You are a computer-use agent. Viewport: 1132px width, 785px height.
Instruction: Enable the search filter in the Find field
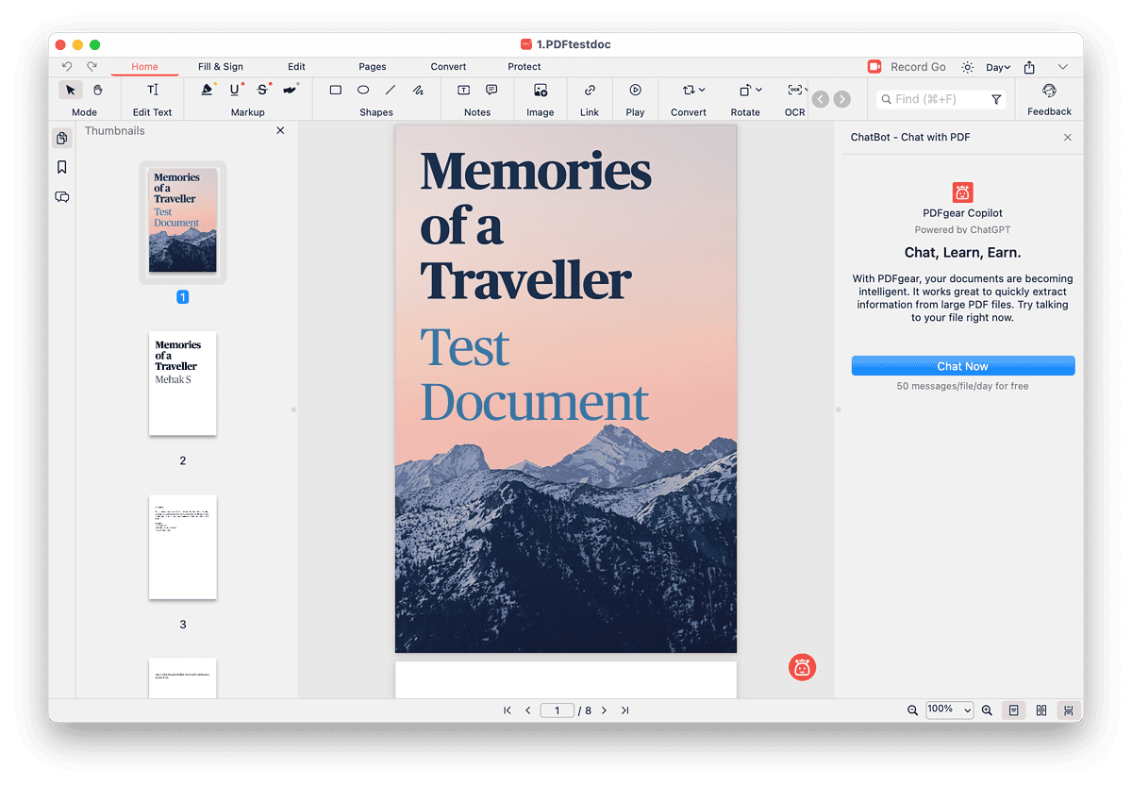(996, 98)
